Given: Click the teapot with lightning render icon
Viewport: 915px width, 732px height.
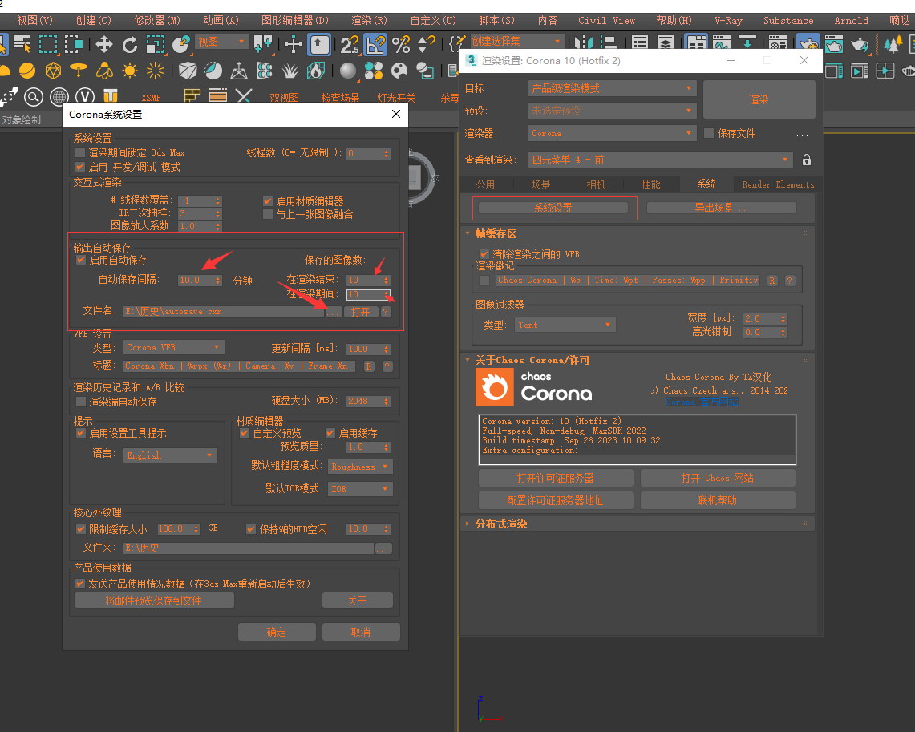Looking at the screenshot, I should 859,44.
